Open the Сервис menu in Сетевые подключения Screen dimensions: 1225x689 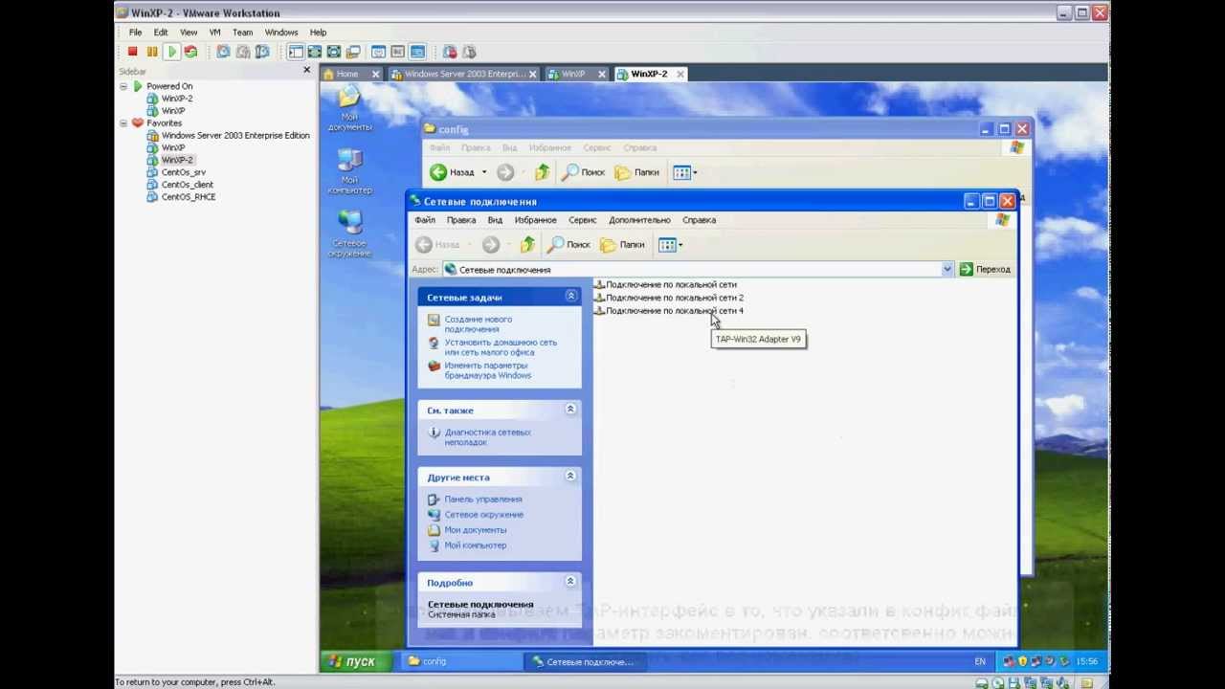coord(582,220)
